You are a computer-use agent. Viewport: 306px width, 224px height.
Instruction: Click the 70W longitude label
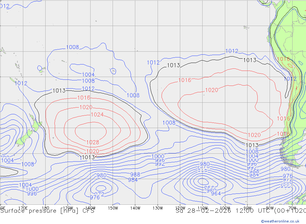tap(292, 208)
